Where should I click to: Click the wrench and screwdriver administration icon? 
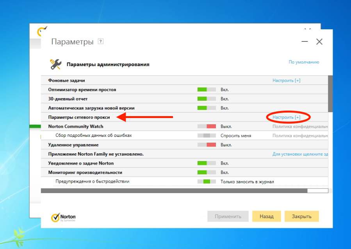coord(56,64)
